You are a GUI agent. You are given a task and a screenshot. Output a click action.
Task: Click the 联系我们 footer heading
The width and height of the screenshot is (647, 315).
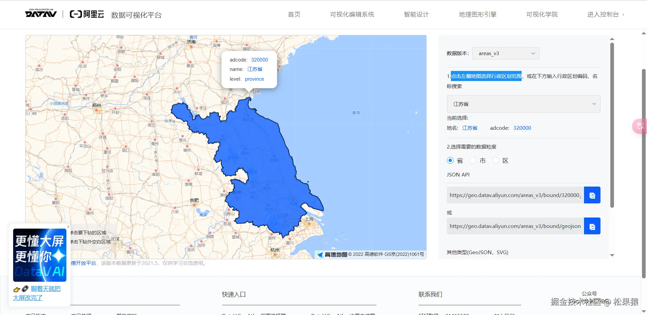(x=430, y=294)
